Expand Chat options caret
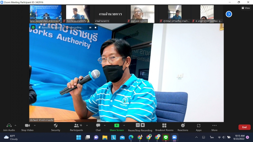 coord(105,125)
